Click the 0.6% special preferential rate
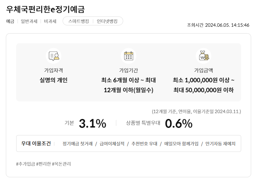The width and height of the screenshot is (257, 180). tap(179, 123)
